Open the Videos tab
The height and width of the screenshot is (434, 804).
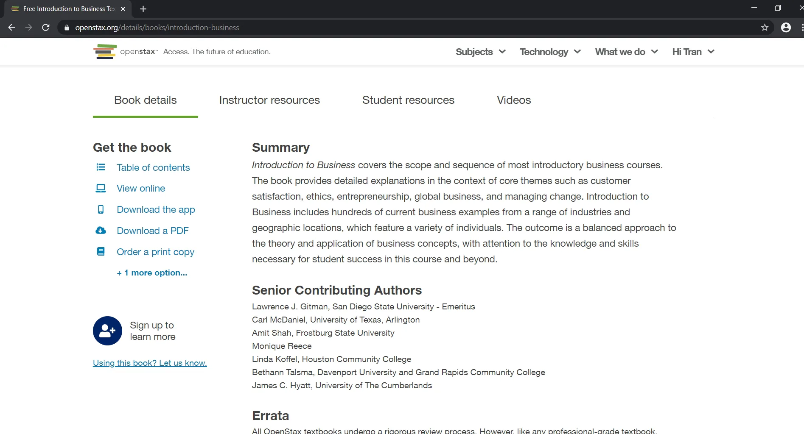[x=514, y=100]
